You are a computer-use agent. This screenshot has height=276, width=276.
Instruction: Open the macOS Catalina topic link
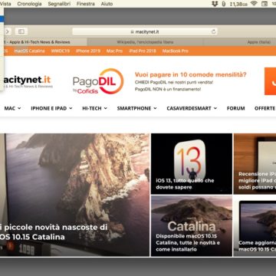tap(30, 51)
